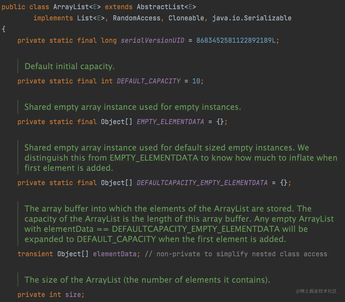Image resolution: width=345 pixels, height=302 pixels.
Task: Place cursor on serialVersionUID field name
Action: point(152,40)
